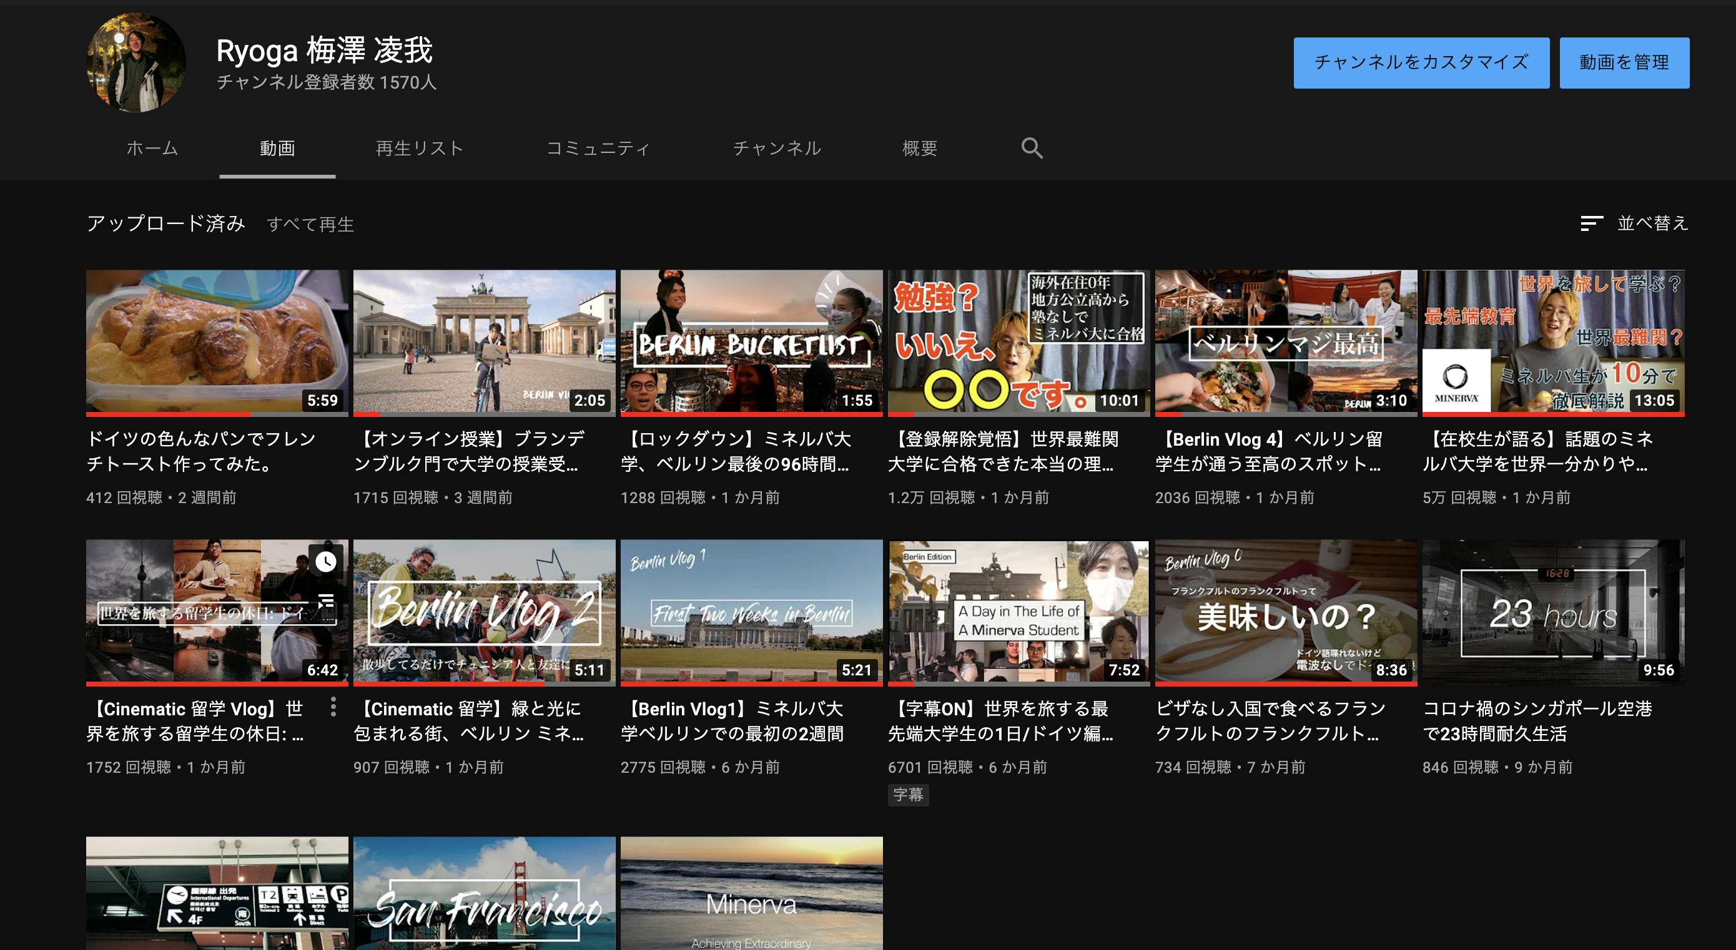Viewport: 1736px width, 950px height.
Task: Open the Brandenburg Gate thumbnail with 2:05
Action: pyautogui.click(x=485, y=344)
